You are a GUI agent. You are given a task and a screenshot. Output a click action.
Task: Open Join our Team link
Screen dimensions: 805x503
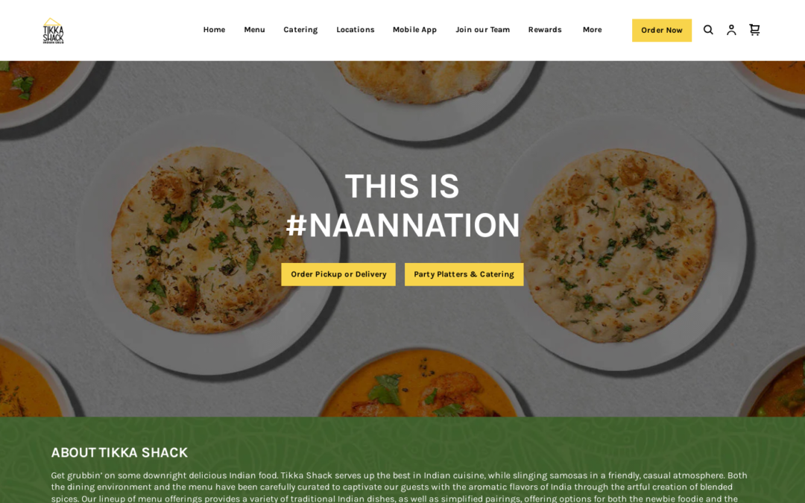tap(482, 30)
